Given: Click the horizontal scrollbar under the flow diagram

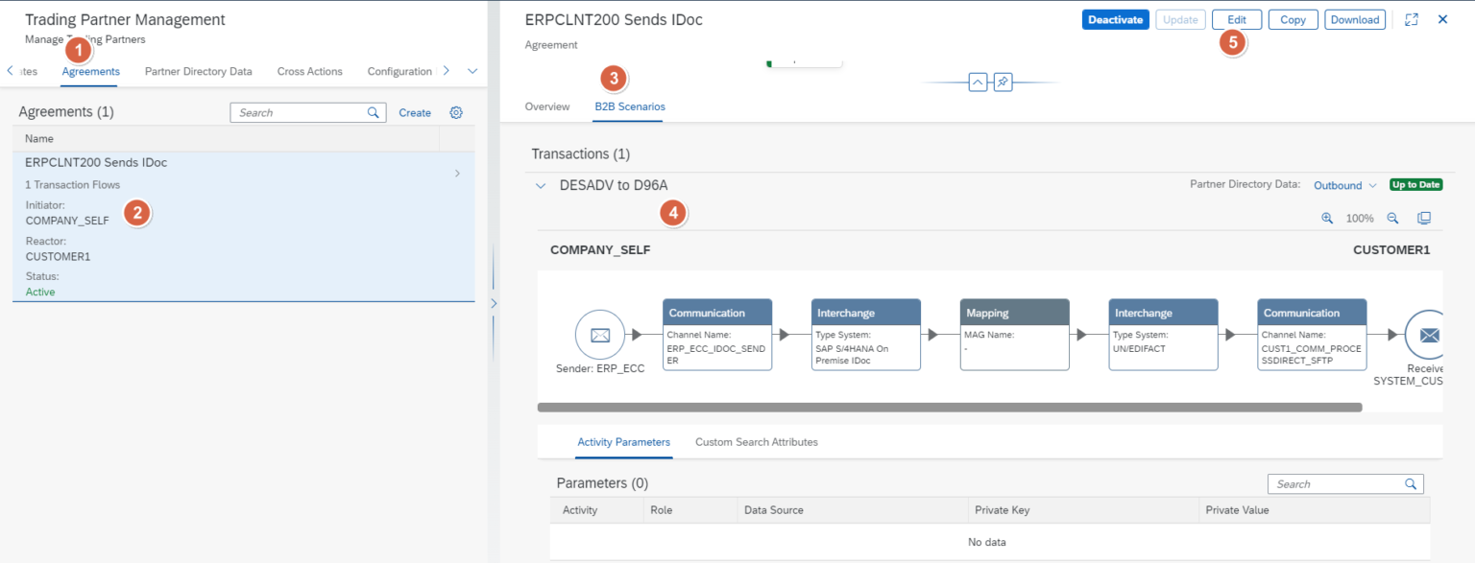Looking at the screenshot, I should coord(950,408).
